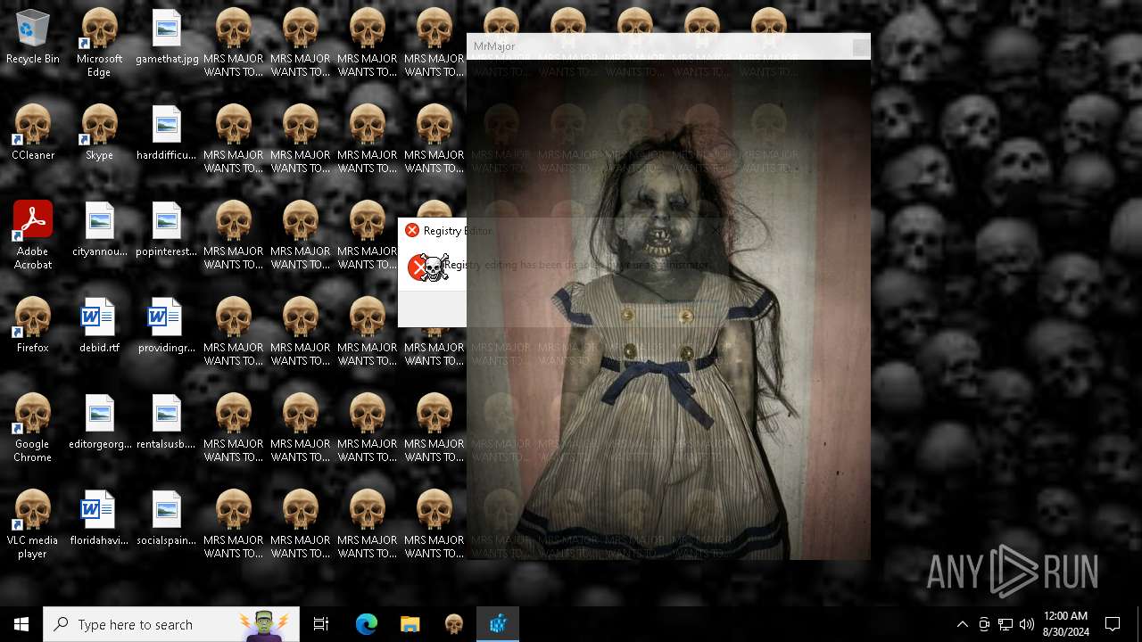Open the providingr... Word document
The width and height of the screenshot is (1142, 642).
[x=167, y=325]
